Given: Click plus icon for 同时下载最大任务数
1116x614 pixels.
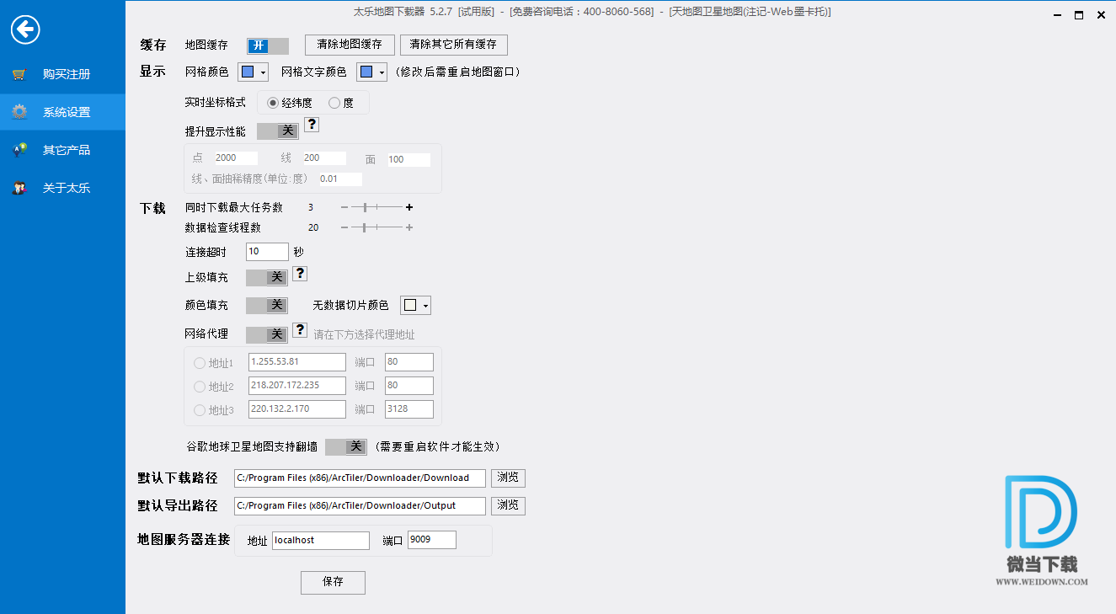Looking at the screenshot, I should click(409, 207).
